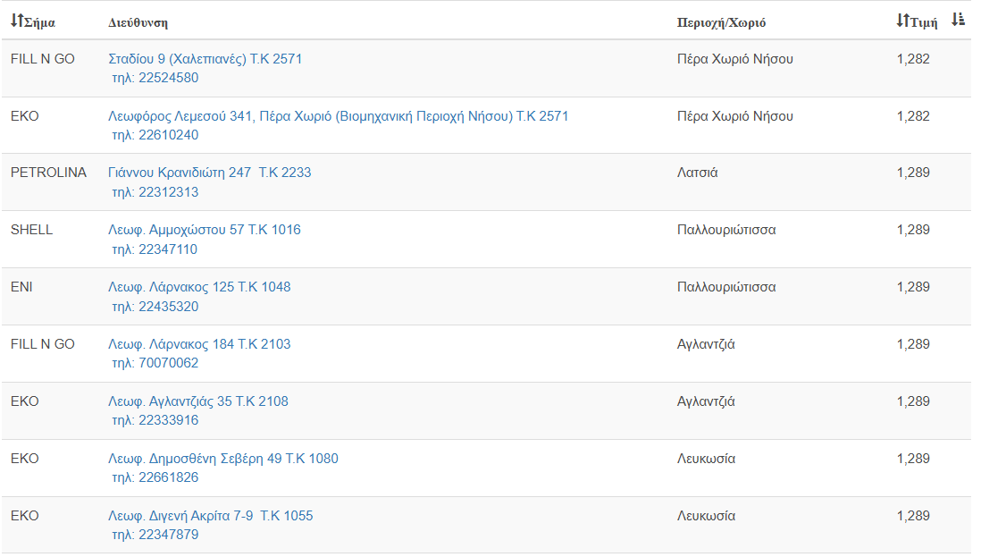Click price 1,289 in the PETROLINA row
This screenshot has height=557, width=981.
point(913,173)
